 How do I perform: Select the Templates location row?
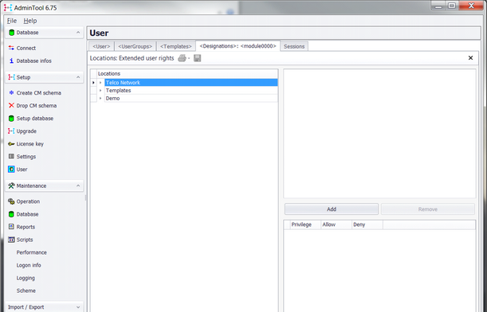(190, 90)
